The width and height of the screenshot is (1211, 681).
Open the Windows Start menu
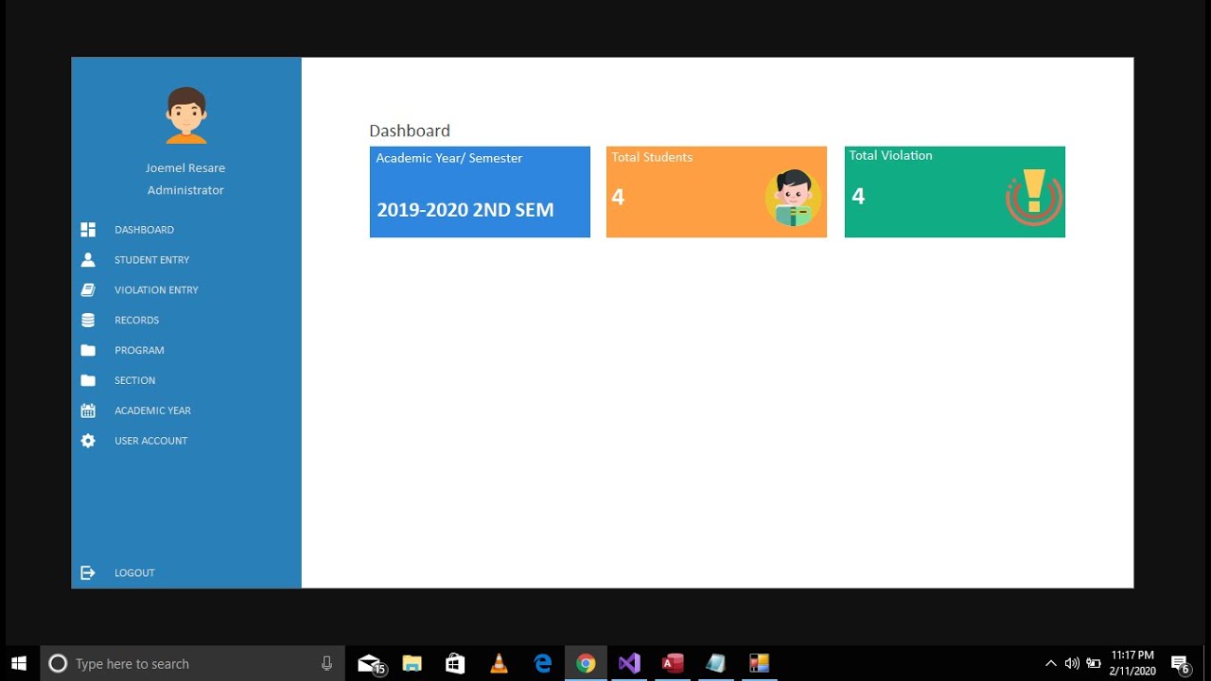click(18, 663)
